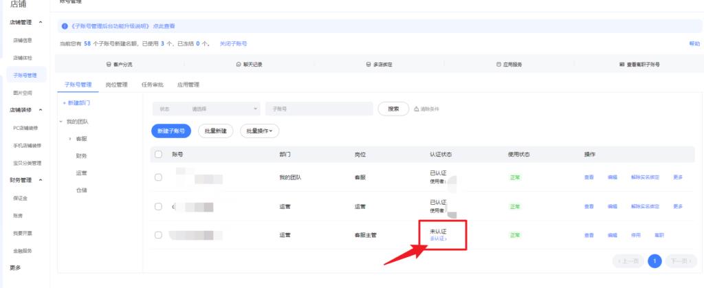Click 点此查看 in the notice banner
Viewport: 704px width, 288px height.
pos(164,27)
